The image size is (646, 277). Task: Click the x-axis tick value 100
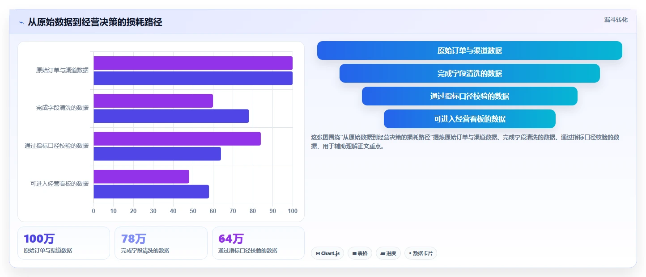(293, 211)
